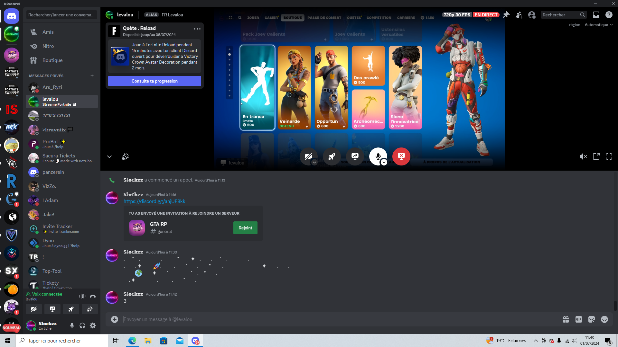Collapse the call view chevron

[x=109, y=157]
